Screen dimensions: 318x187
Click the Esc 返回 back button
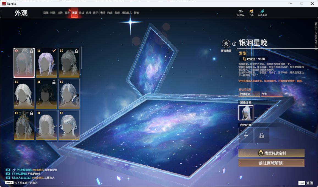point(305,183)
